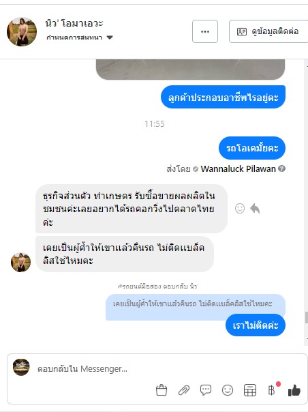This screenshot has height=412, width=308.
Task: Open saved replies speech bubble icon
Action: (206, 390)
